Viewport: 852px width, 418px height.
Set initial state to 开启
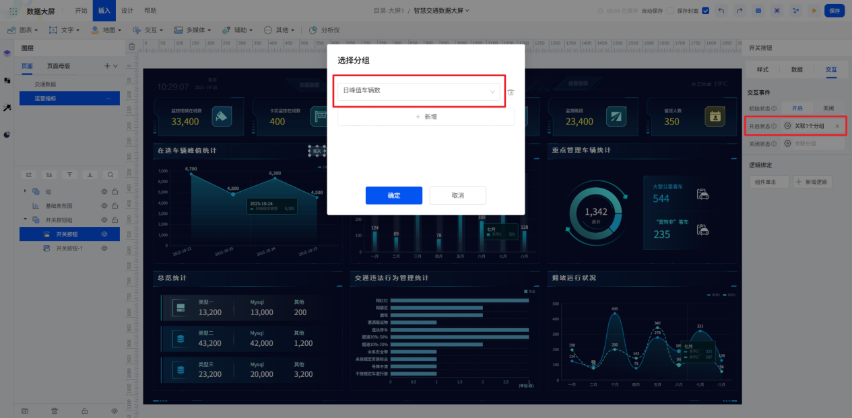tap(797, 108)
